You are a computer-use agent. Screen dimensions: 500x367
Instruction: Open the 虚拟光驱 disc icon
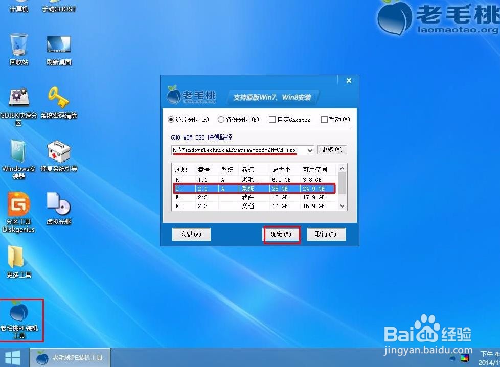click(x=59, y=209)
